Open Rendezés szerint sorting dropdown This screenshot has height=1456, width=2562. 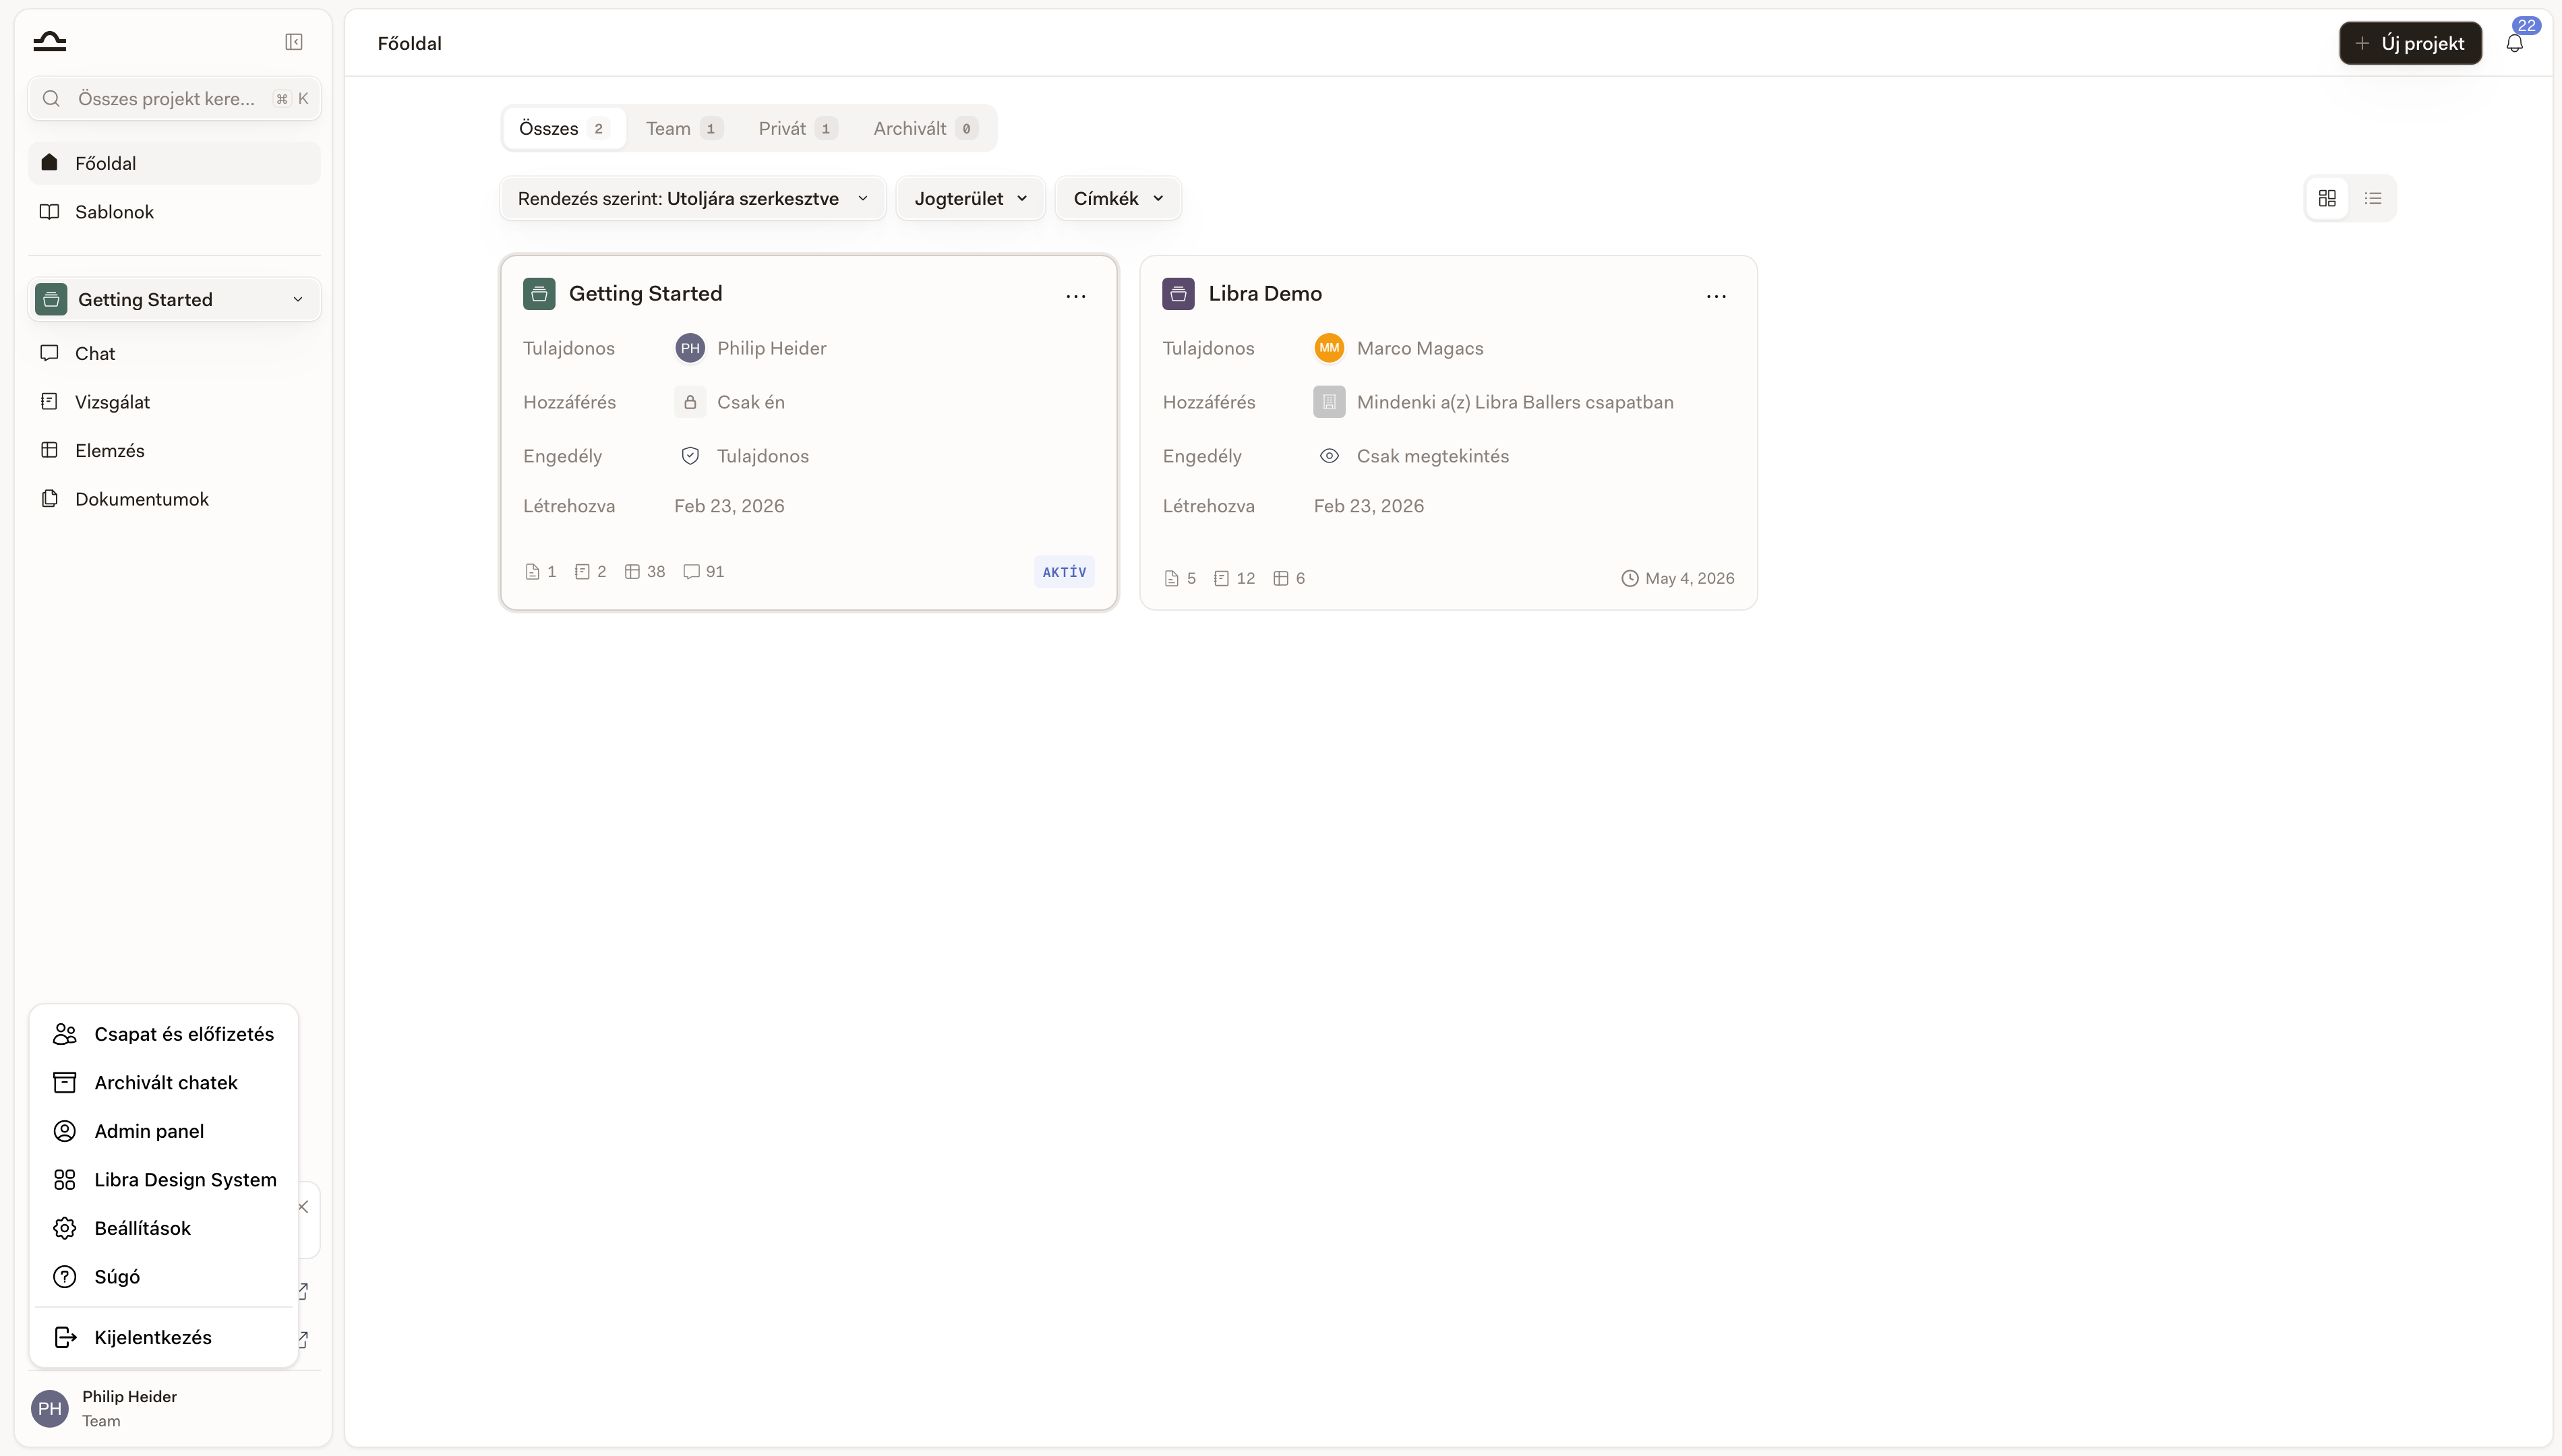[x=692, y=198]
